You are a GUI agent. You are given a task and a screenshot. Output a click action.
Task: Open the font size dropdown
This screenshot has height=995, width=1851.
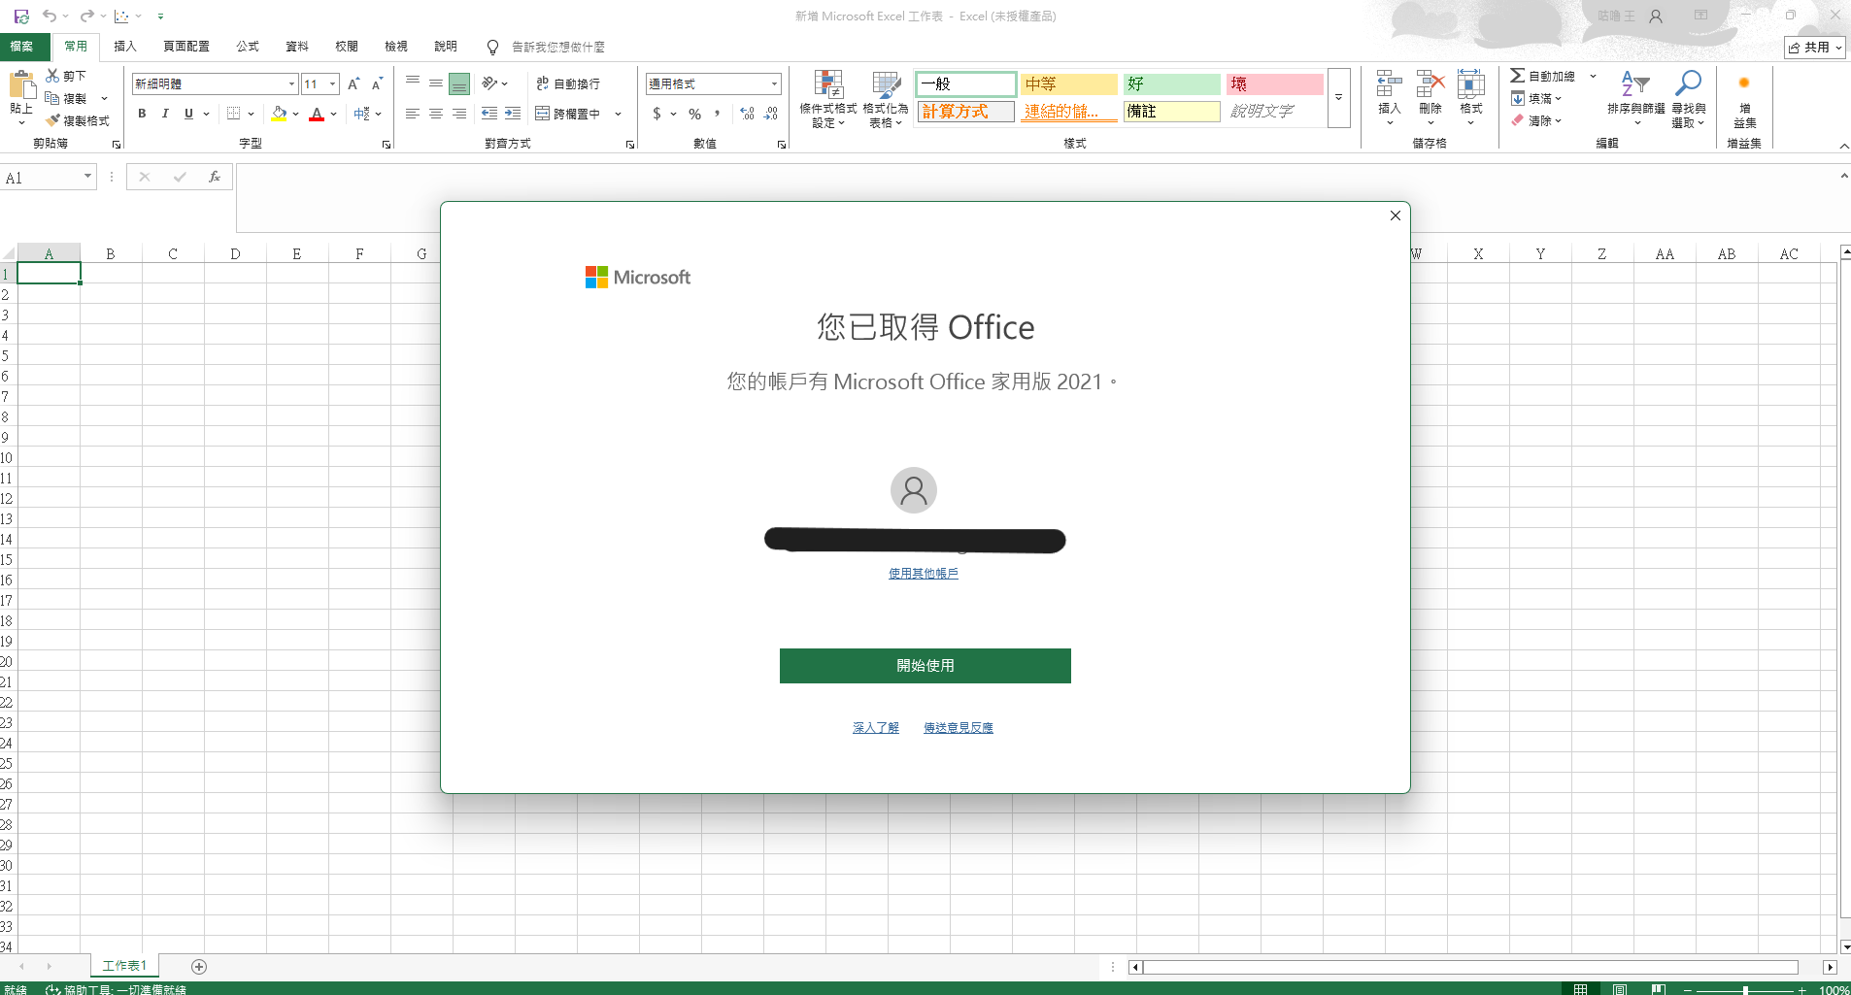point(332,84)
